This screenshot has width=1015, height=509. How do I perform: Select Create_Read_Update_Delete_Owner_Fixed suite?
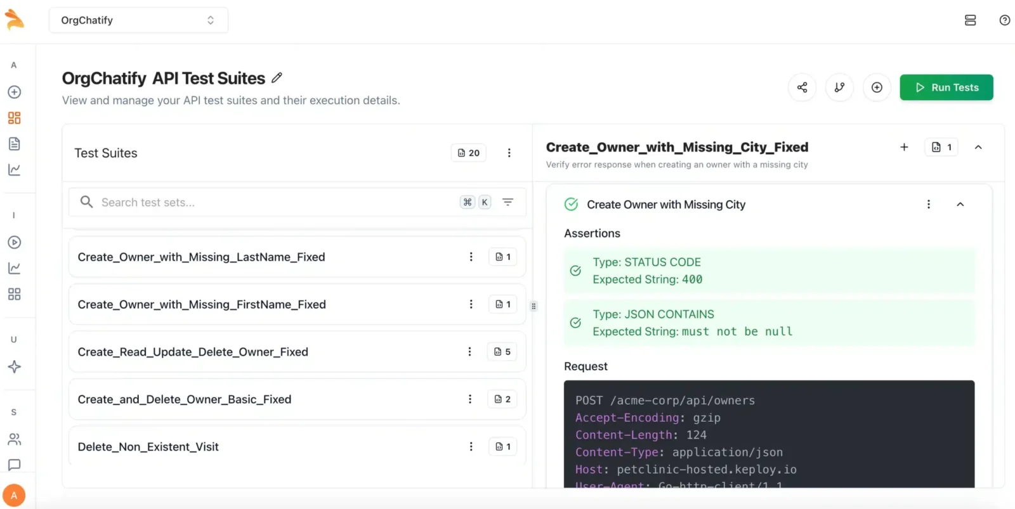tap(297, 352)
